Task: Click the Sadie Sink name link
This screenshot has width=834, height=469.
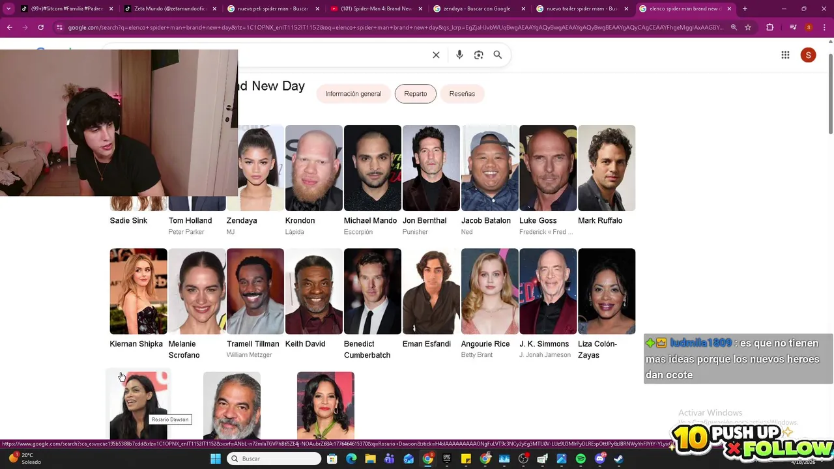Action: [x=128, y=221]
